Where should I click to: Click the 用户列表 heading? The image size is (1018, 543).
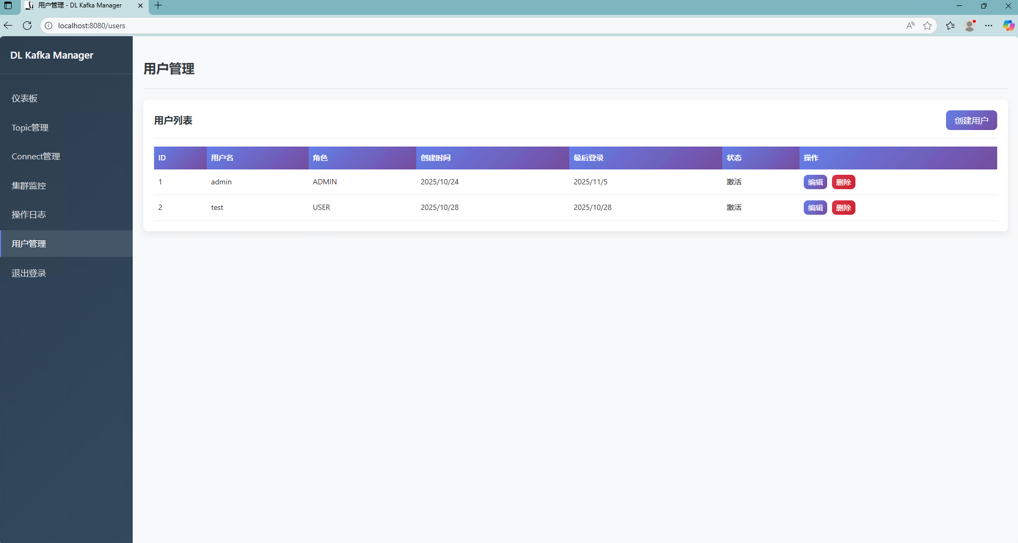pos(173,120)
